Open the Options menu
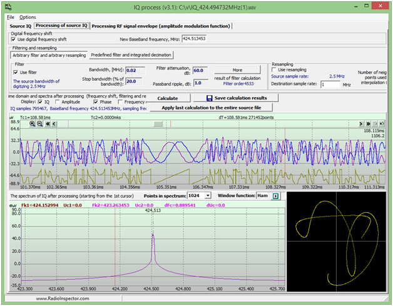 coord(28,17)
